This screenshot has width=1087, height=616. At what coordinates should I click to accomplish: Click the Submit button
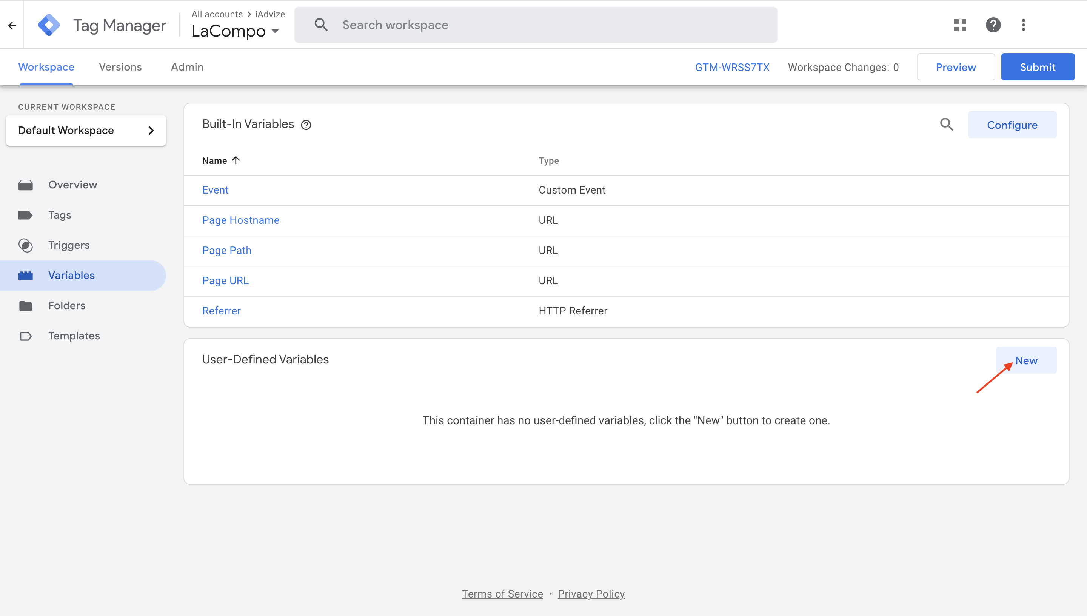tap(1038, 67)
